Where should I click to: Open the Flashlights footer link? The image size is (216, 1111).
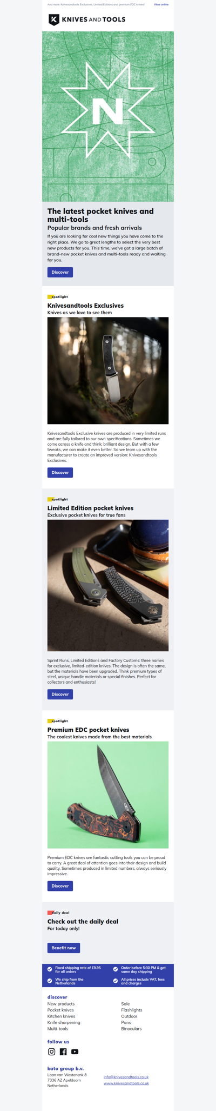click(132, 1010)
